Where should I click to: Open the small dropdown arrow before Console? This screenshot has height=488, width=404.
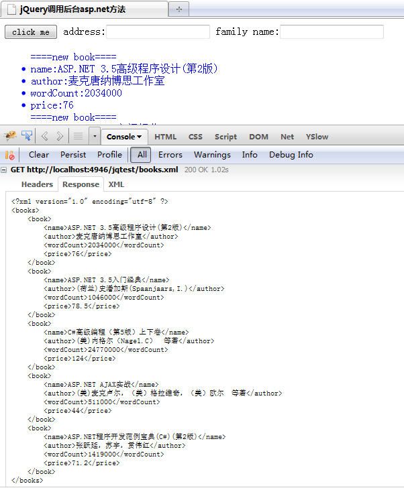pyautogui.click(x=95, y=136)
